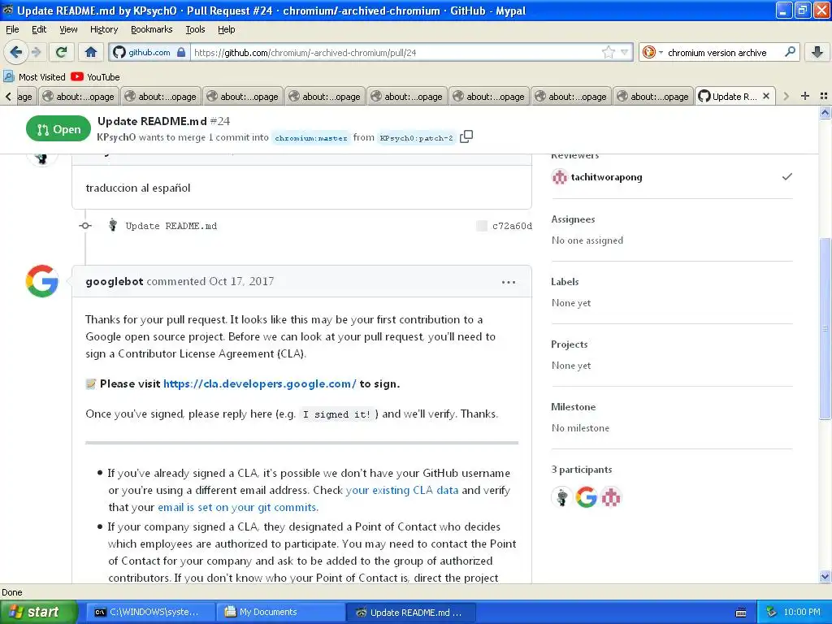Open the View menu
The image size is (832, 624).
68,29
